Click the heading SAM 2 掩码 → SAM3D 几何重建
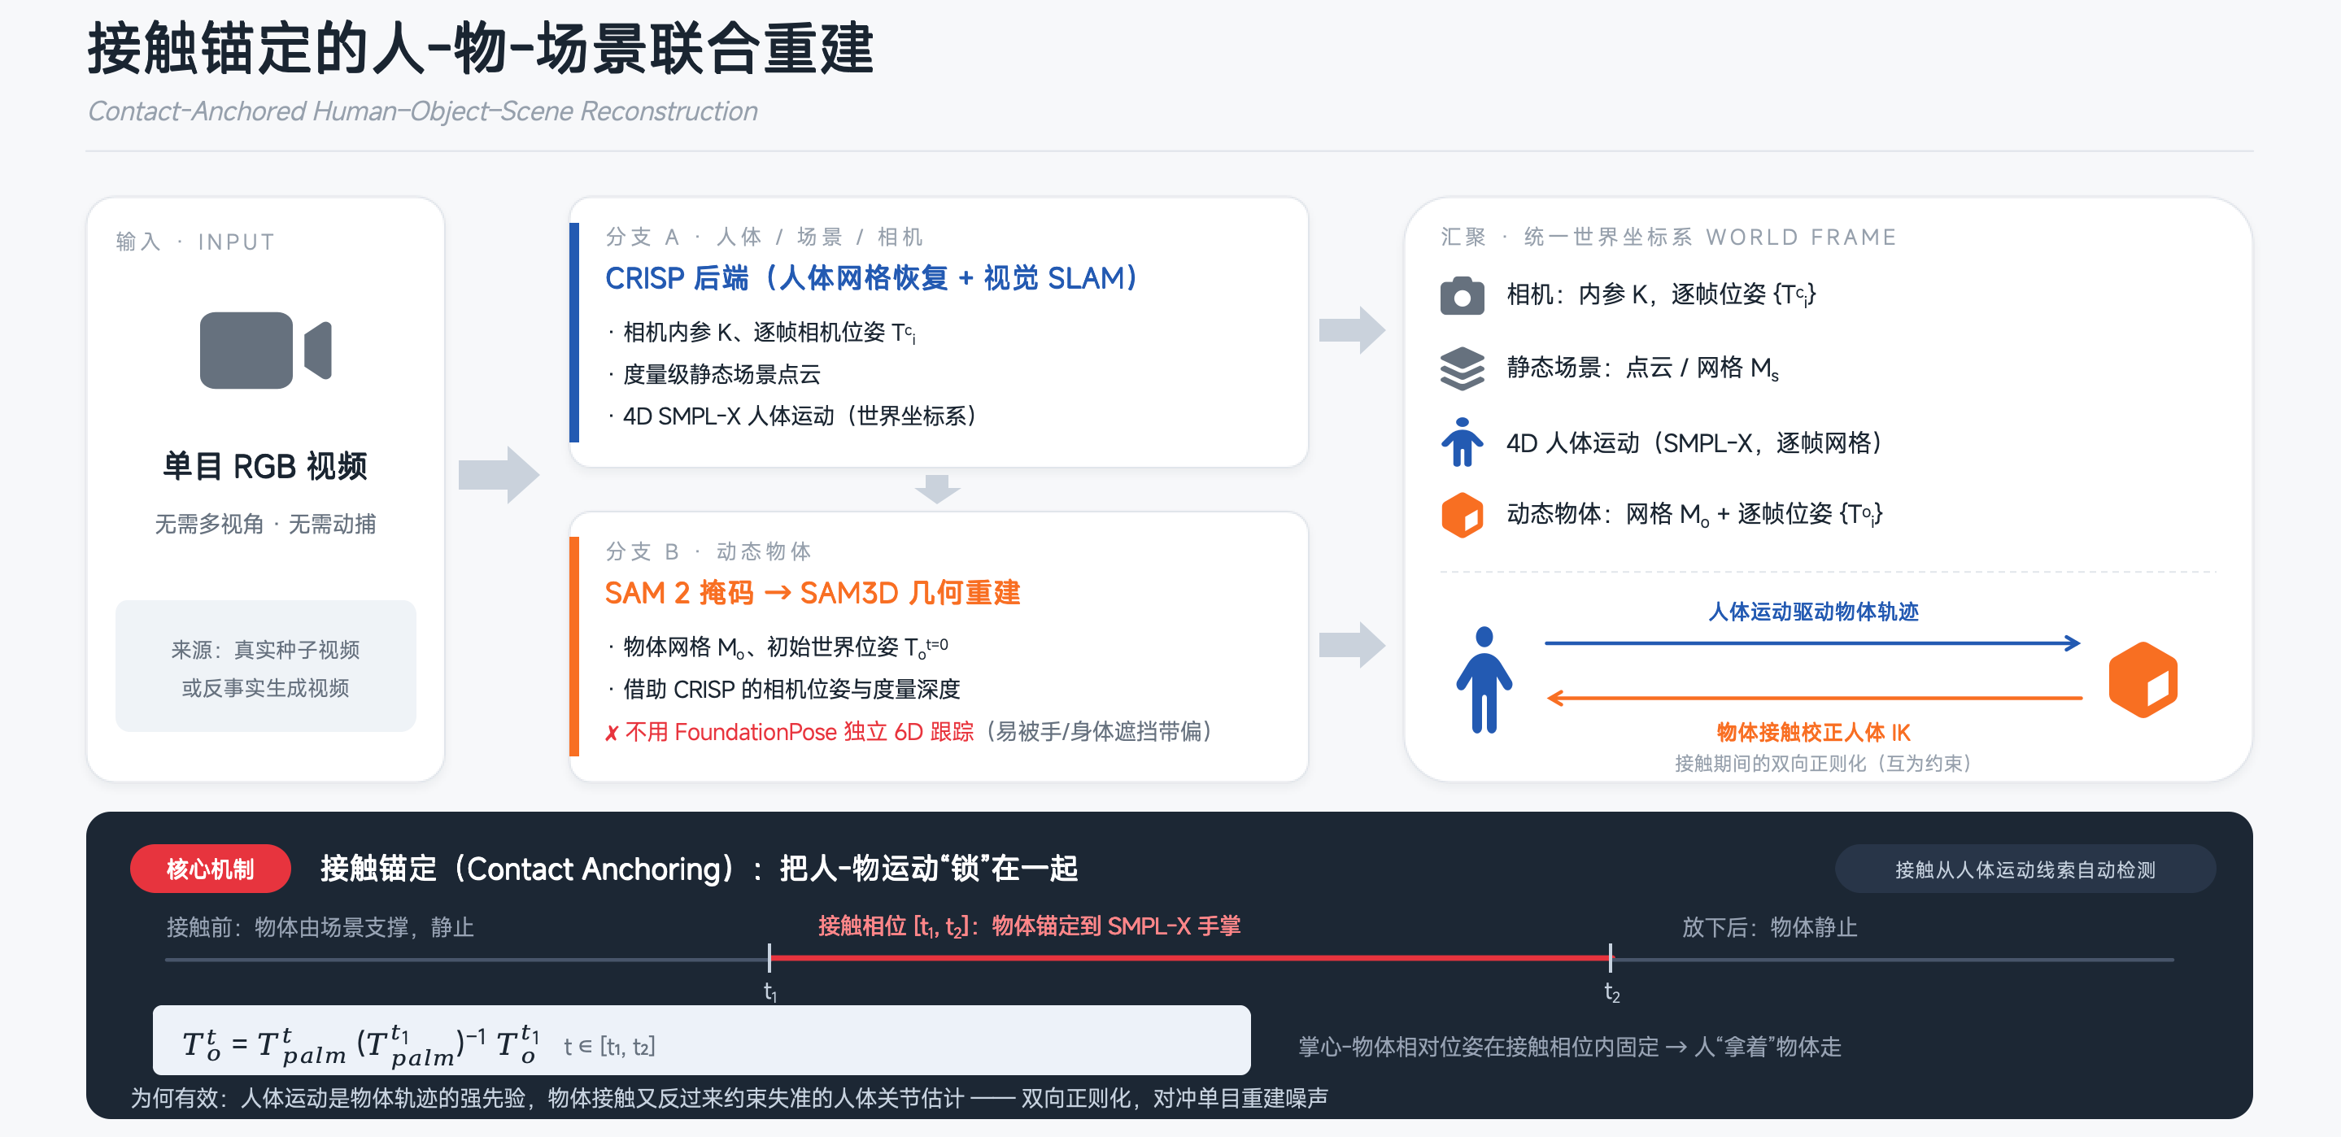The image size is (2341, 1137). pos(813,593)
